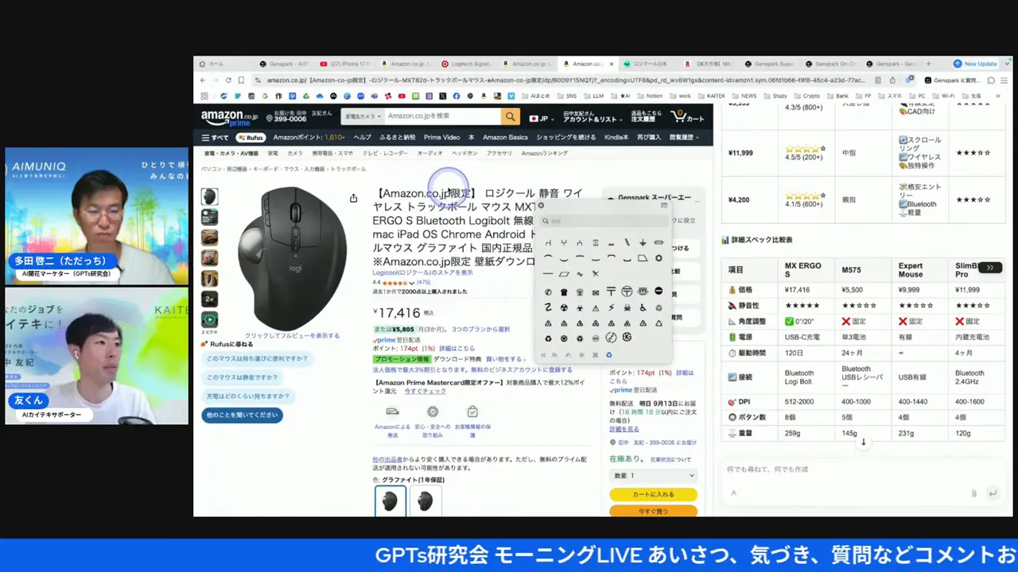Click the scroll-down arrow in Genspark panel
The width and height of the screenshot is (1018, 572).
click(x=863, y=443)
